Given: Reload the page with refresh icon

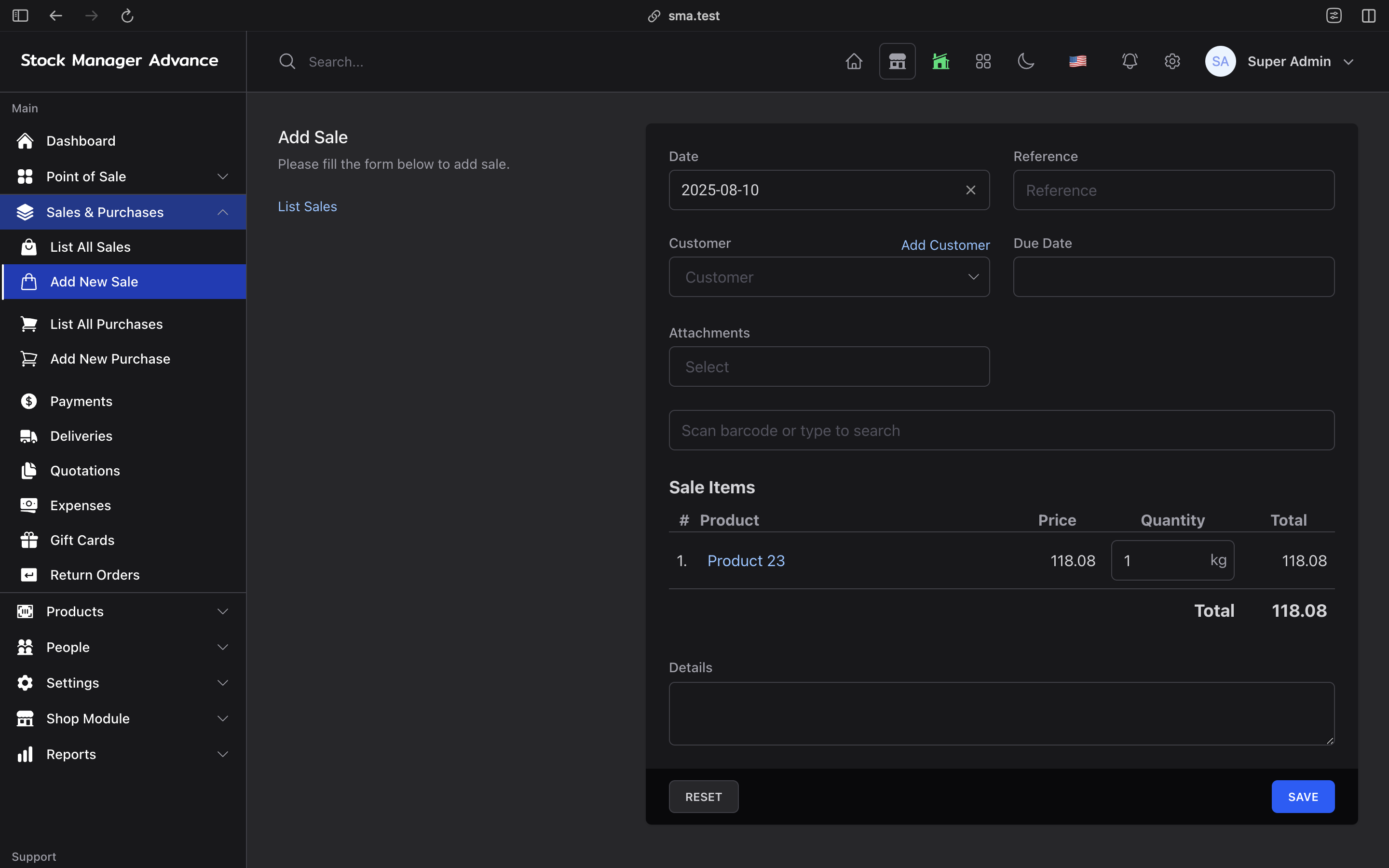Looking at the screenshot, I should click(x=127, y=15).
